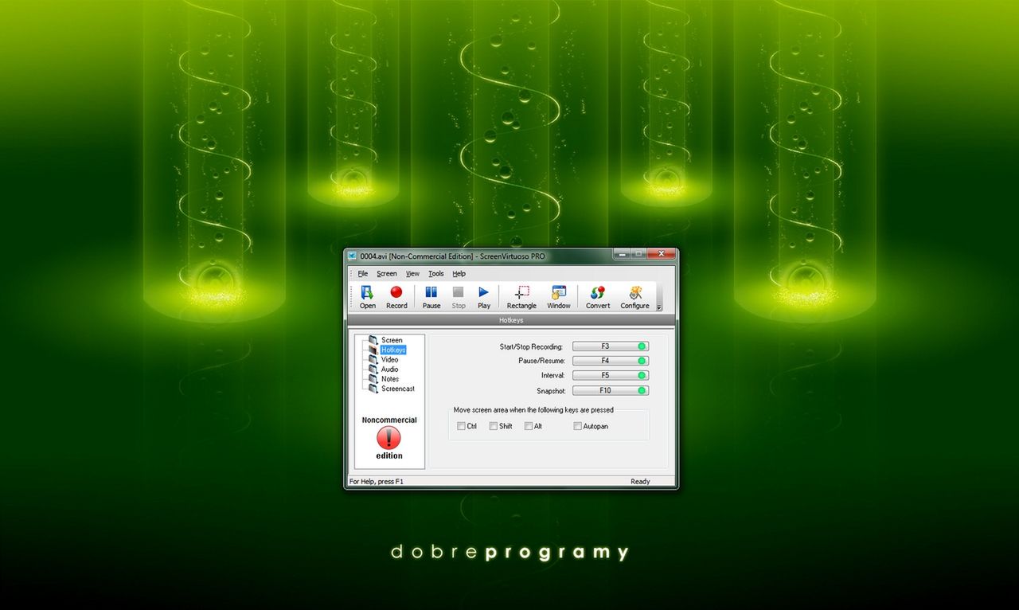Click the red Noncommercial edition exclamation icon
Image resolution: width=1019 pixels, height=610 pixels.
point(388,437)
